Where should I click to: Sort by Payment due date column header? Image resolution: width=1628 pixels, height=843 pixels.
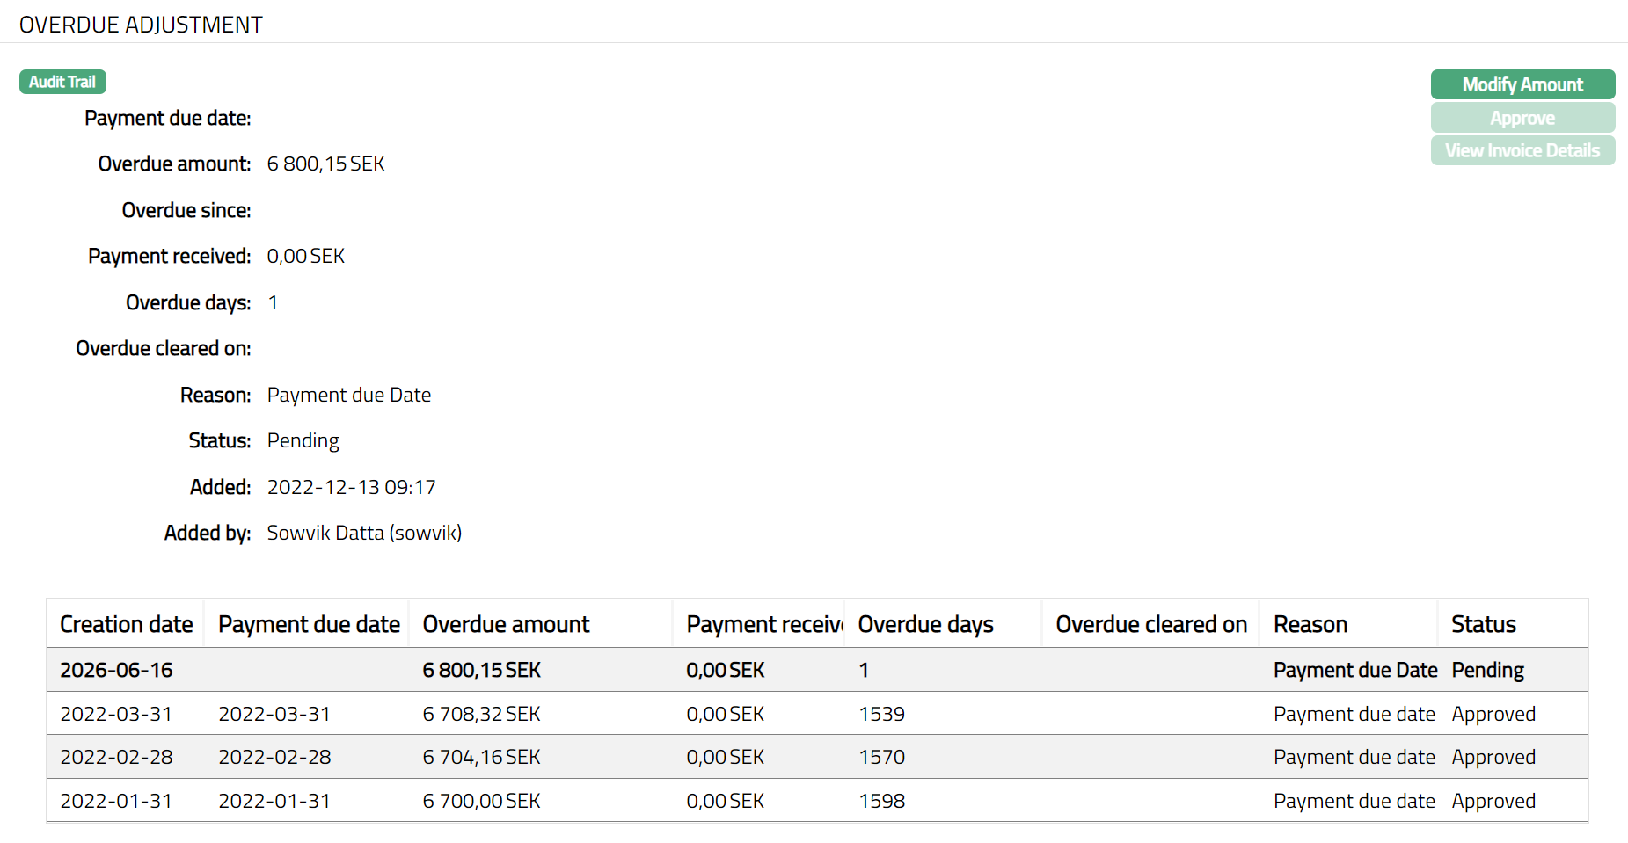[x=308, y=624]
